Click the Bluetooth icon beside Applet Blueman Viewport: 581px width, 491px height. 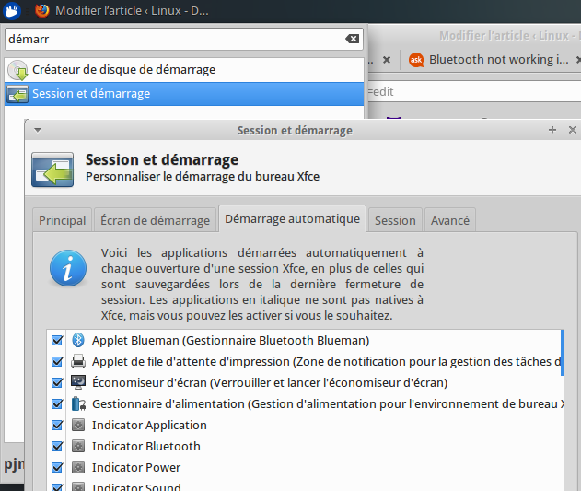point(78,340)
